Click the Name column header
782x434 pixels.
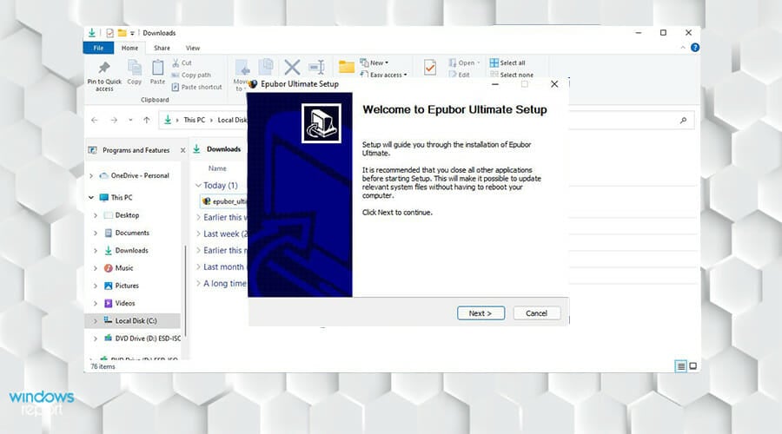pyautogui.click(x=217, y=168)
